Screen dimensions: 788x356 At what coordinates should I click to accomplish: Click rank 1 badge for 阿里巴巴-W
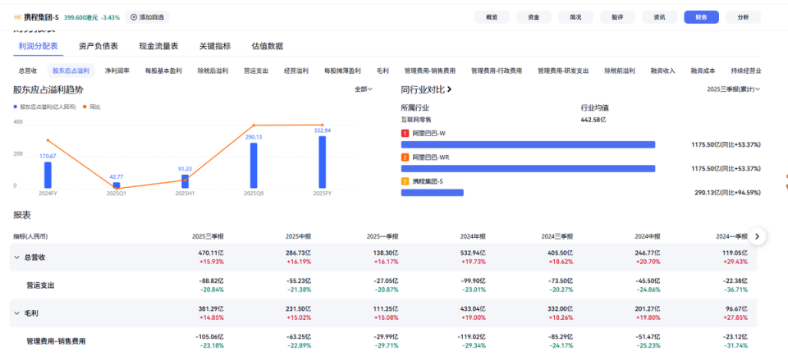tap(405, 134)
